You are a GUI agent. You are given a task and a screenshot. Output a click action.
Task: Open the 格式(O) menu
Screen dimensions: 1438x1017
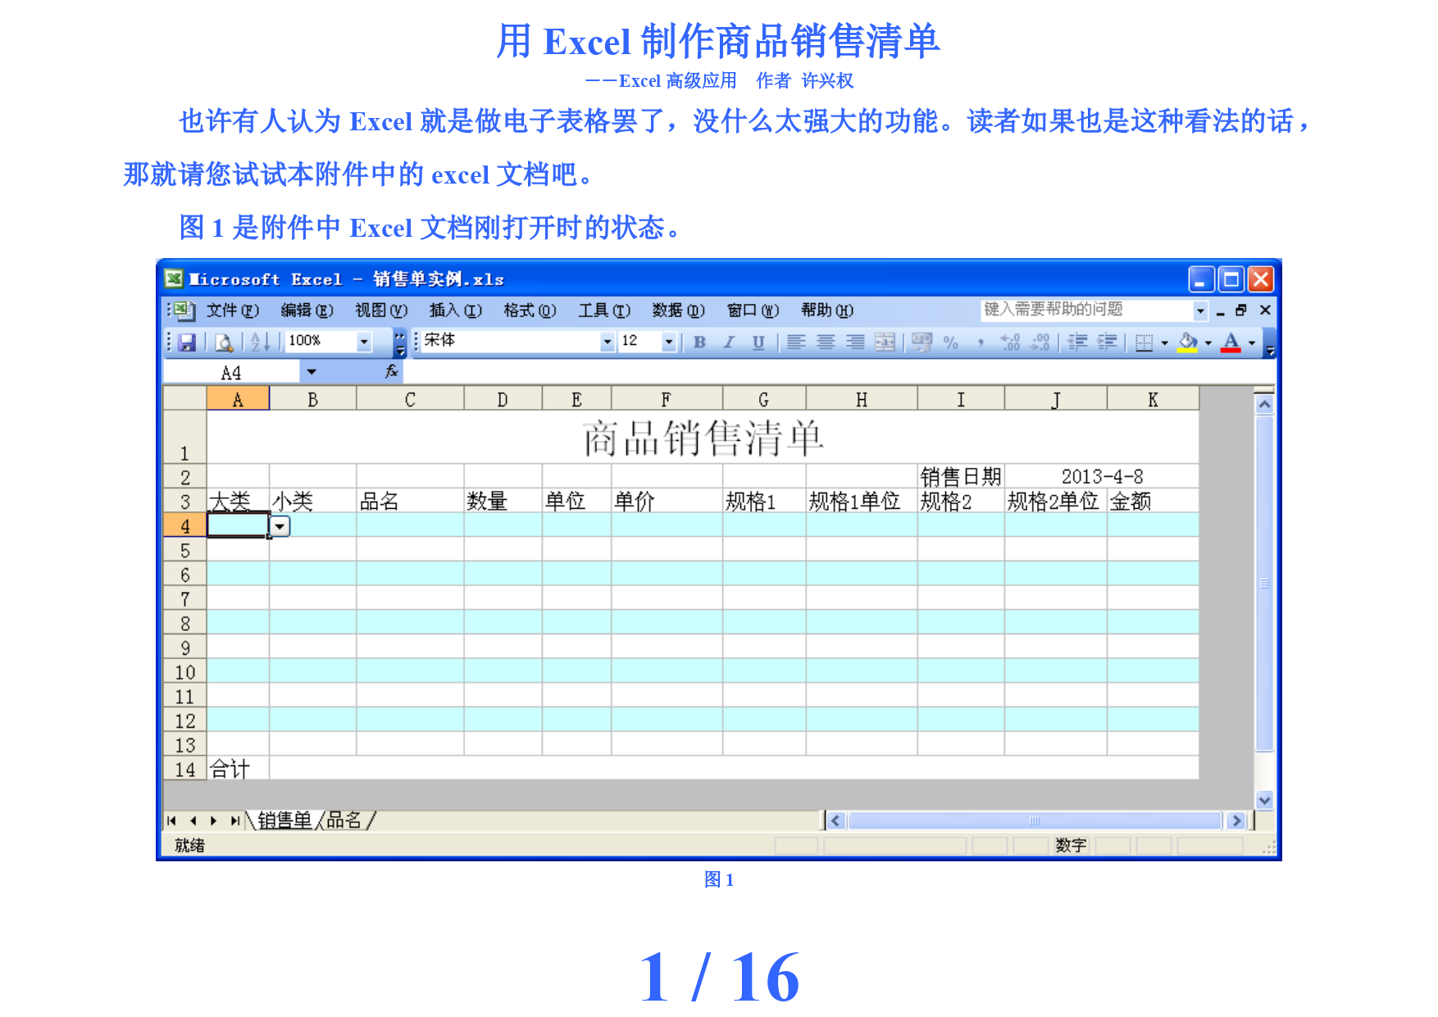[x=530, y=311]
